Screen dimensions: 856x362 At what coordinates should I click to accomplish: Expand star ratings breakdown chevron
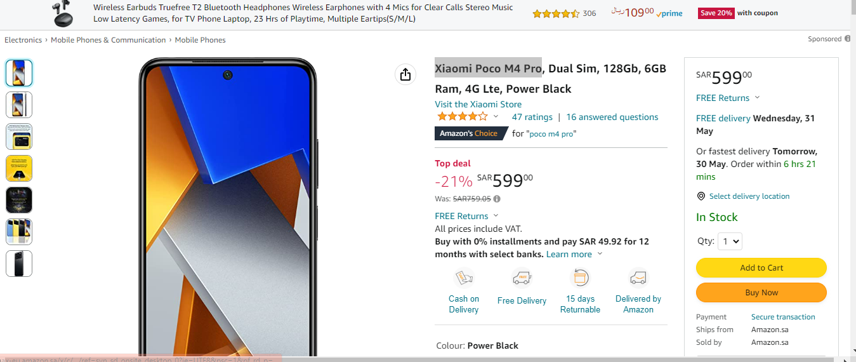[496, 117]
